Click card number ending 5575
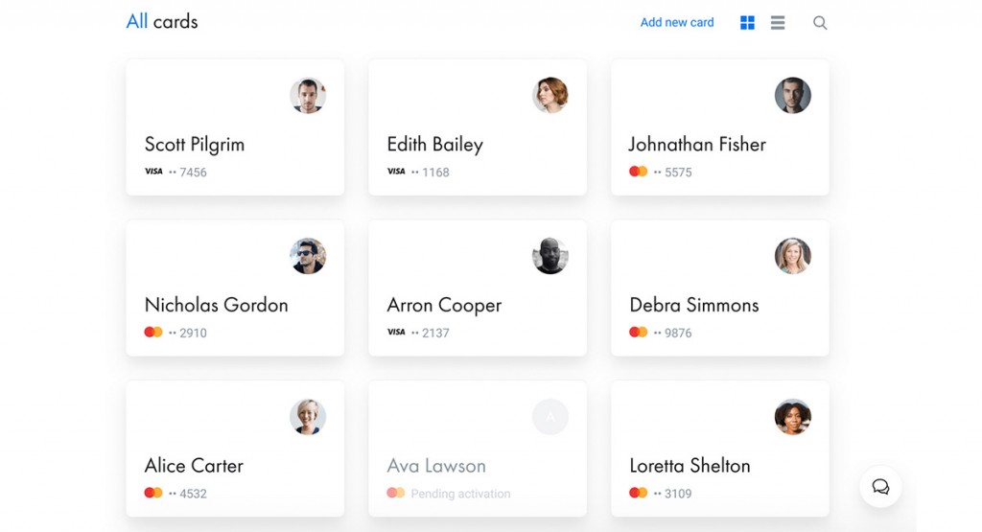This screenshot has height=532, width=982. pos(672,173)
